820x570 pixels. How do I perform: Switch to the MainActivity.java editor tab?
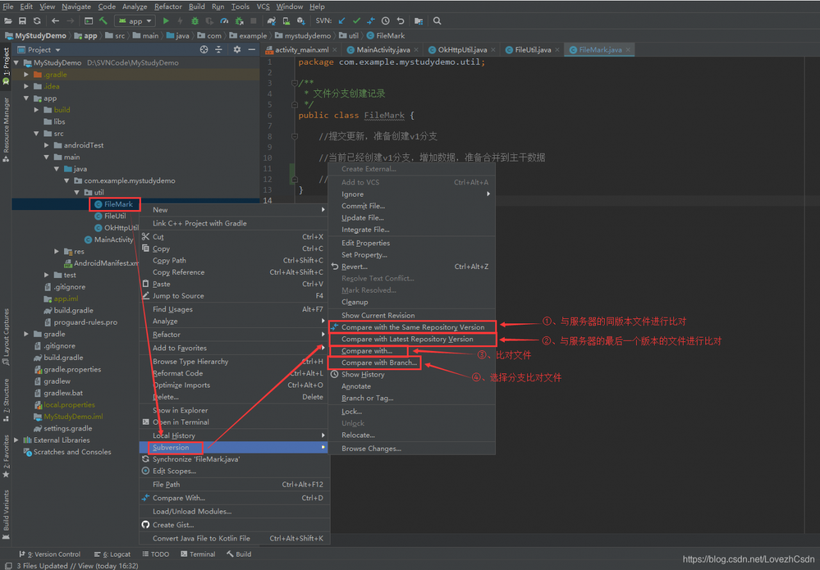[x=382, y=50]
